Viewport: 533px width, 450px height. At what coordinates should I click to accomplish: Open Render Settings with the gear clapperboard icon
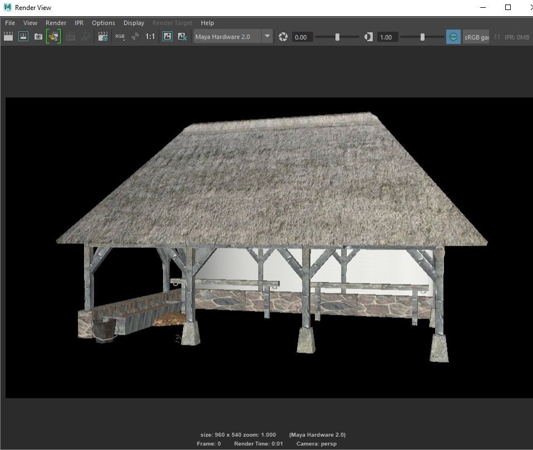(x=103, y=37)
